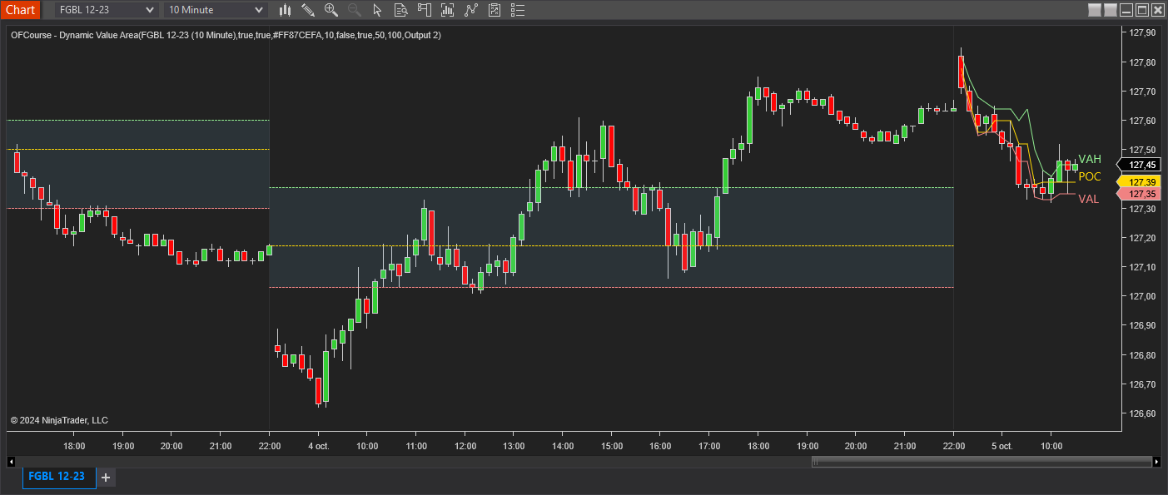Open the chart properties list icon

(519, 10)
